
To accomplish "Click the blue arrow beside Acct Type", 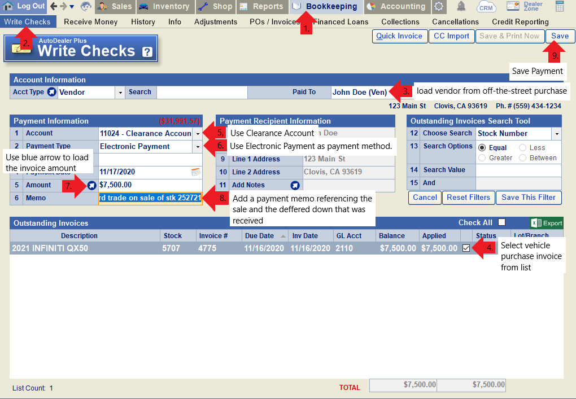I will (52, 92).
